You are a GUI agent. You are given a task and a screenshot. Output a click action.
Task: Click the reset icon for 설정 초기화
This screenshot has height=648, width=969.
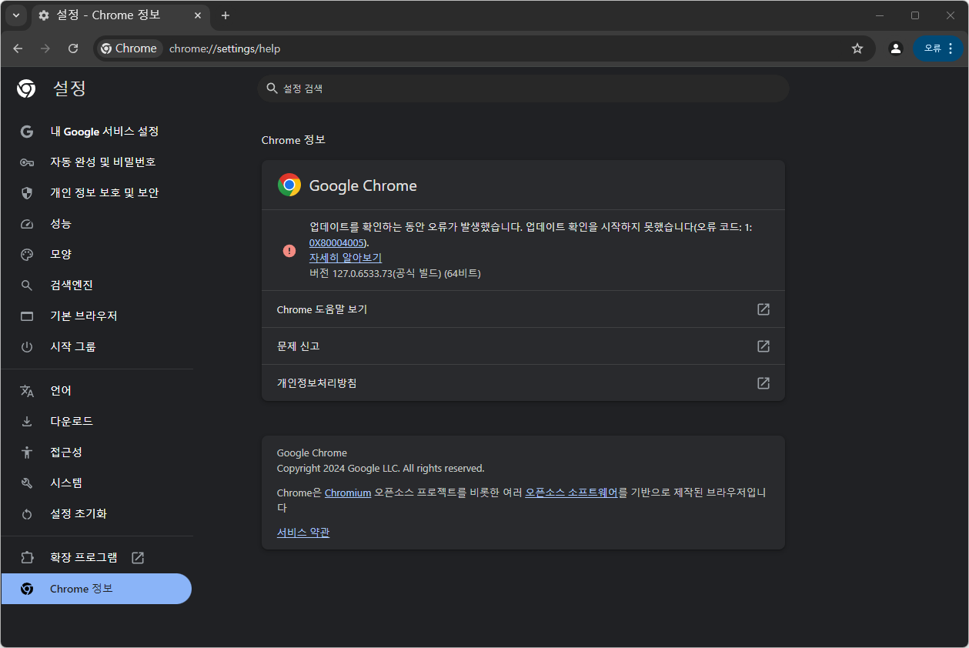(27, 514)
